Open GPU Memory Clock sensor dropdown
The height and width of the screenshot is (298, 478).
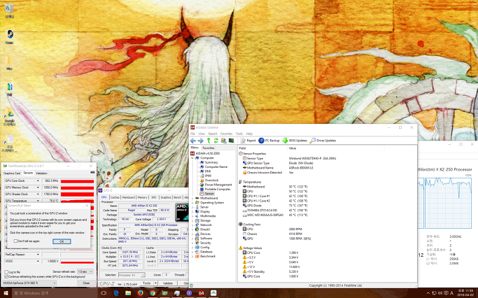pos(38,187)
